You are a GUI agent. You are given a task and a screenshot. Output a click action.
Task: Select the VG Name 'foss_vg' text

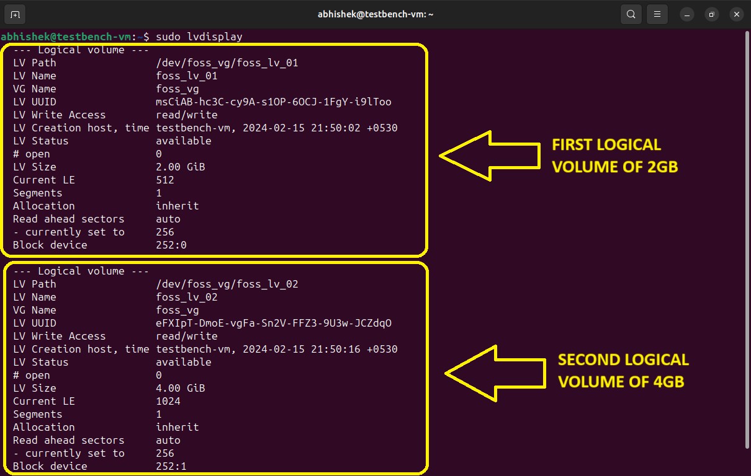click(177, 89)
